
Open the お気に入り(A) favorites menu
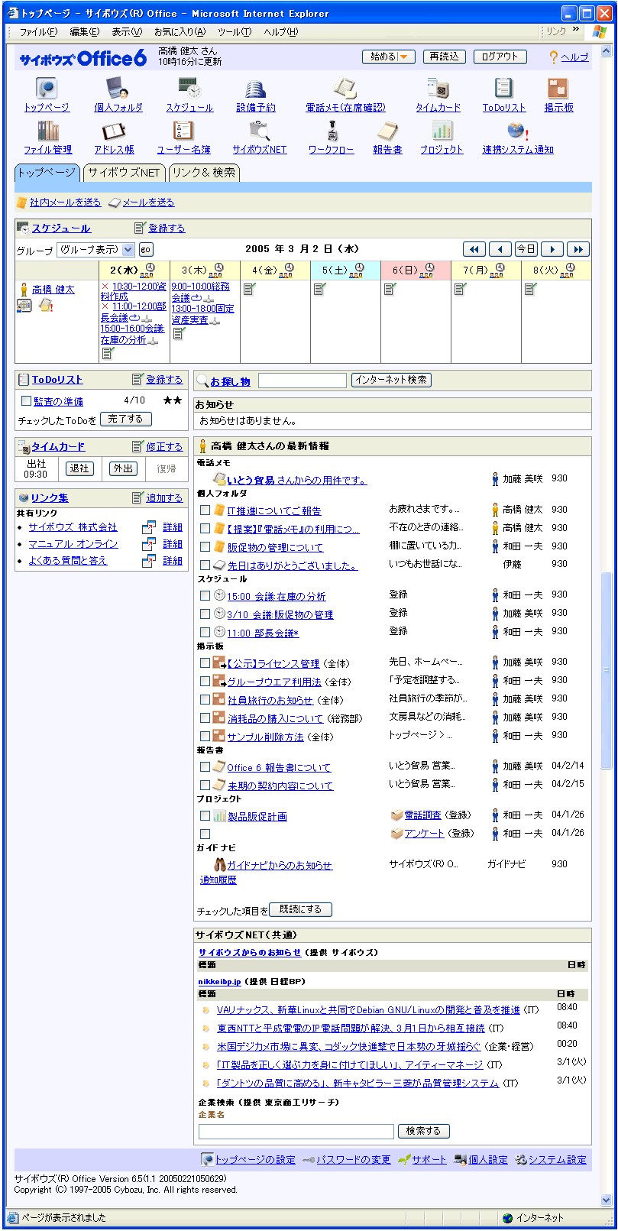(x=180, y=32)
